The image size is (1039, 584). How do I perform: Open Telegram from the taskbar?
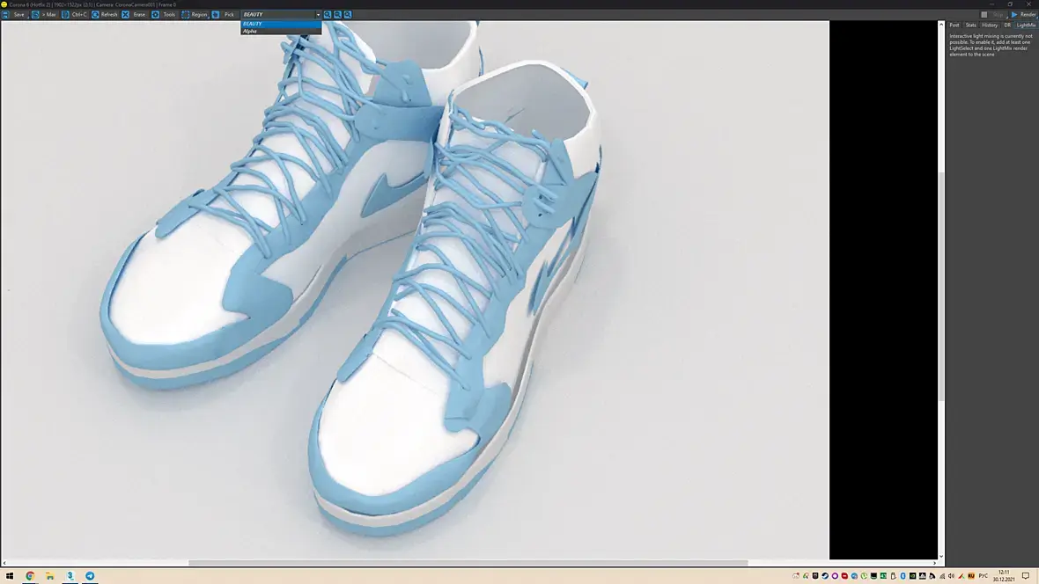(90, 576)
